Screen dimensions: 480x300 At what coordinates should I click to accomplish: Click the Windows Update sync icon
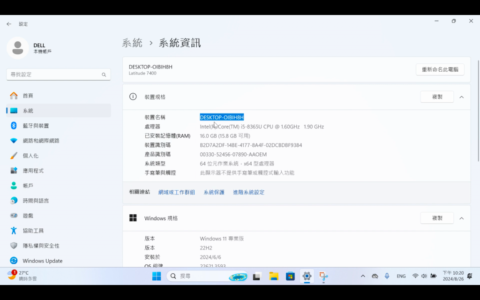pos(14,261)
